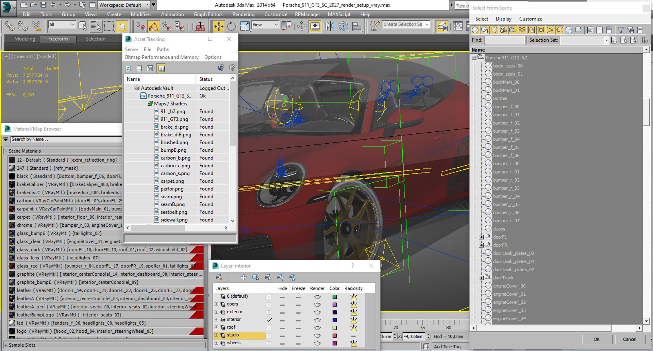Toggle Hide for the doors layer
This screenshot has height=351, width=653.
(282, 305)
